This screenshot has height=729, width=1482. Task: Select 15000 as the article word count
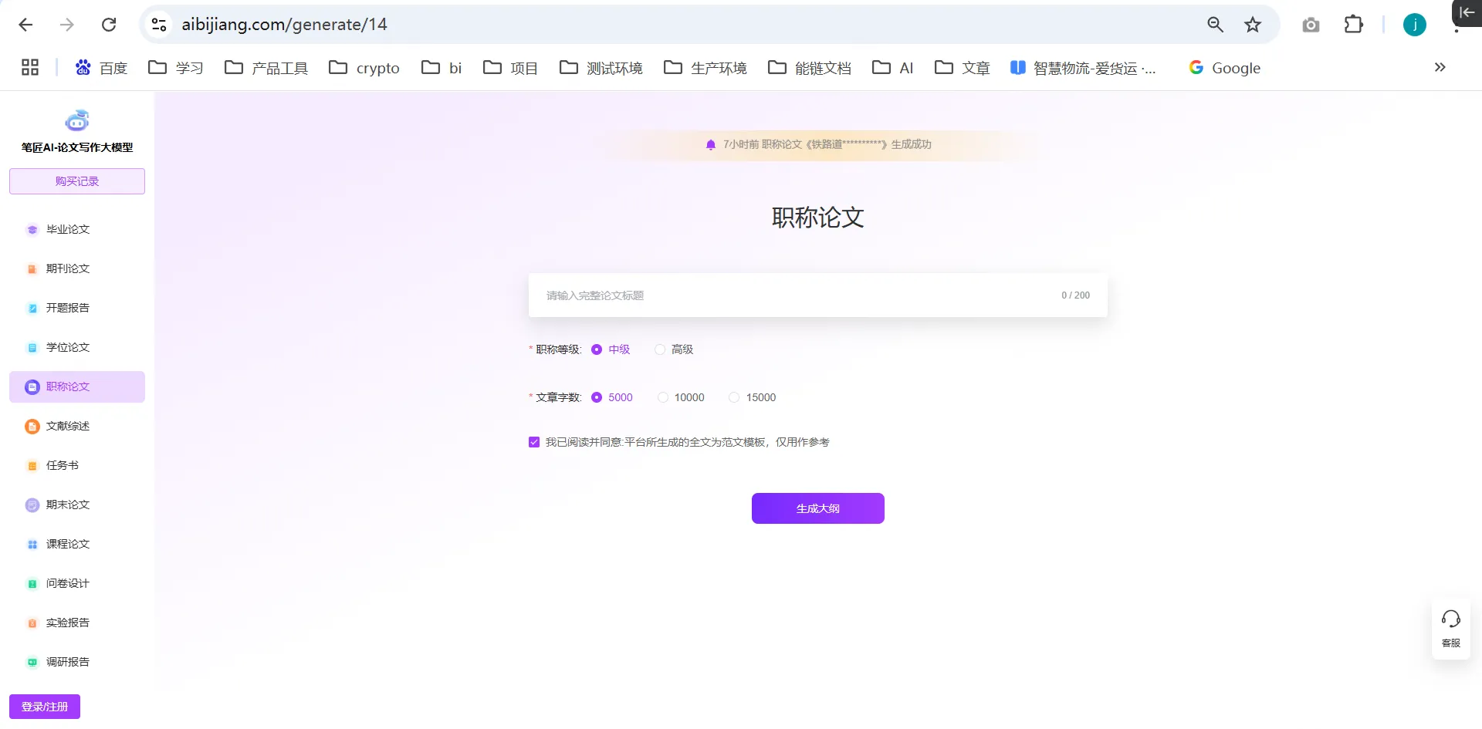[734, 397]
